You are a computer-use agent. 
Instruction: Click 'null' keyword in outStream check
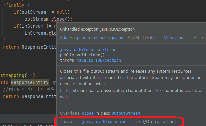62,12
